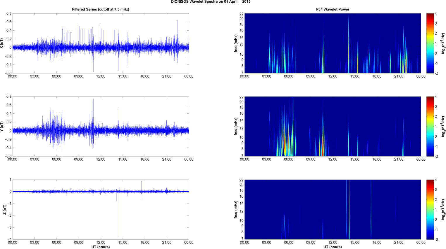This screenshot has width=446, height=249.
Task: Click the '4' tick on the top colorbar
Action: click(x=436, y=14)
